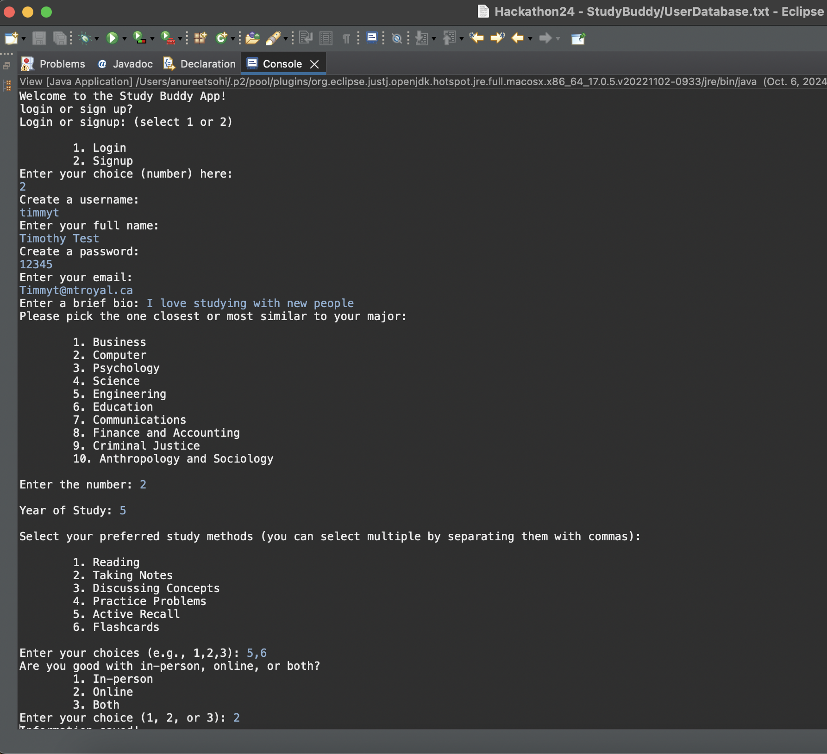Click the Save All icon

[x=59, y=38]
